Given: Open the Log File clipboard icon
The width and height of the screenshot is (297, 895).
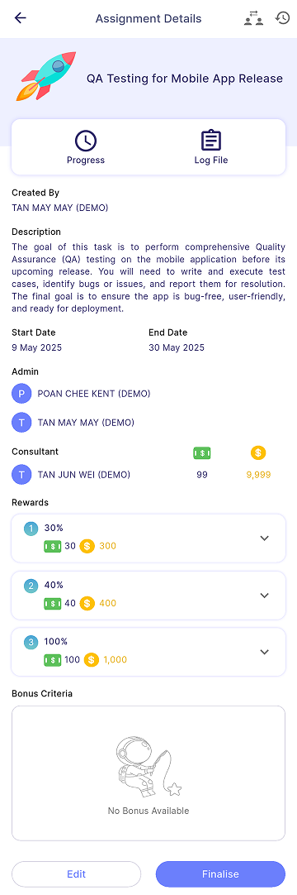Looking at the screenshot, I should pyautogui.click(x=211, y=141).
